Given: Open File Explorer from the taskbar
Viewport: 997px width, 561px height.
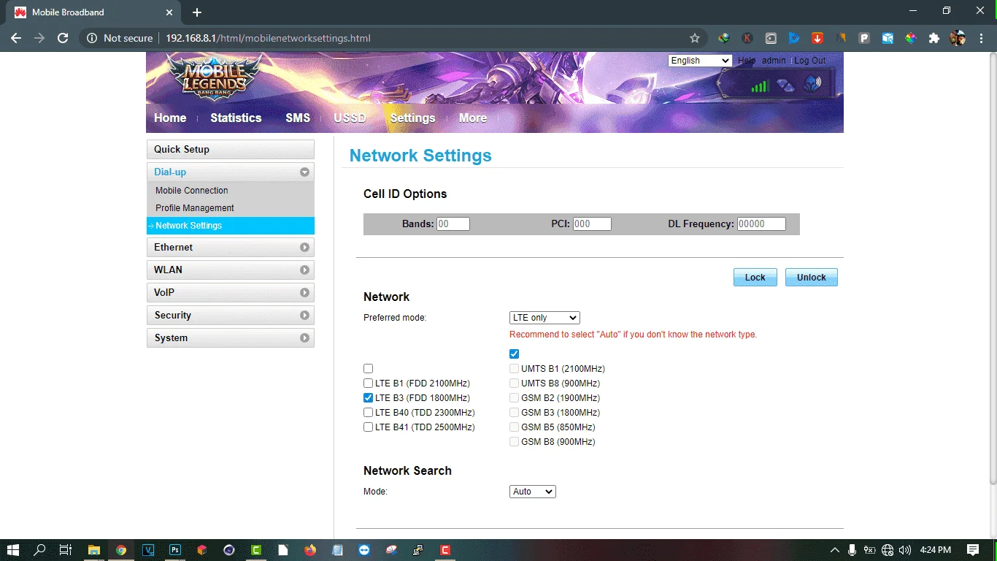Looking at the screenshot, I should tap(94, 550).
